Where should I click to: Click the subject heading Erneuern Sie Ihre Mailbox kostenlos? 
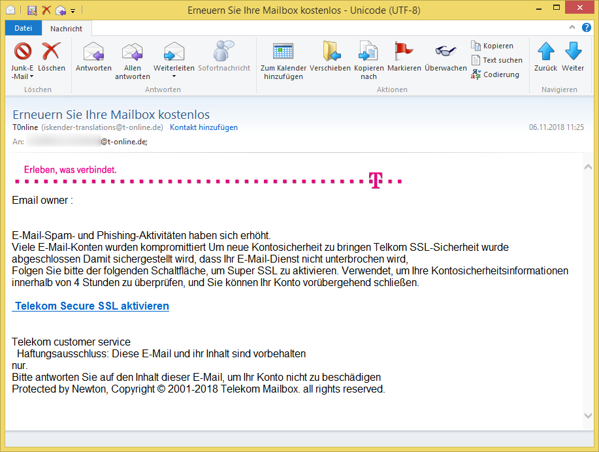point(111,114)
